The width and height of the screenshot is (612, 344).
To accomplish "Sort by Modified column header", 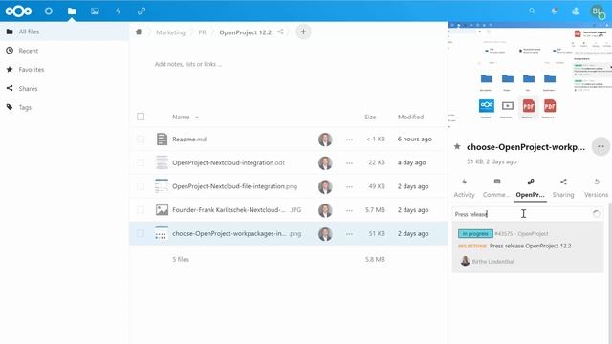I will coord(410,117).
